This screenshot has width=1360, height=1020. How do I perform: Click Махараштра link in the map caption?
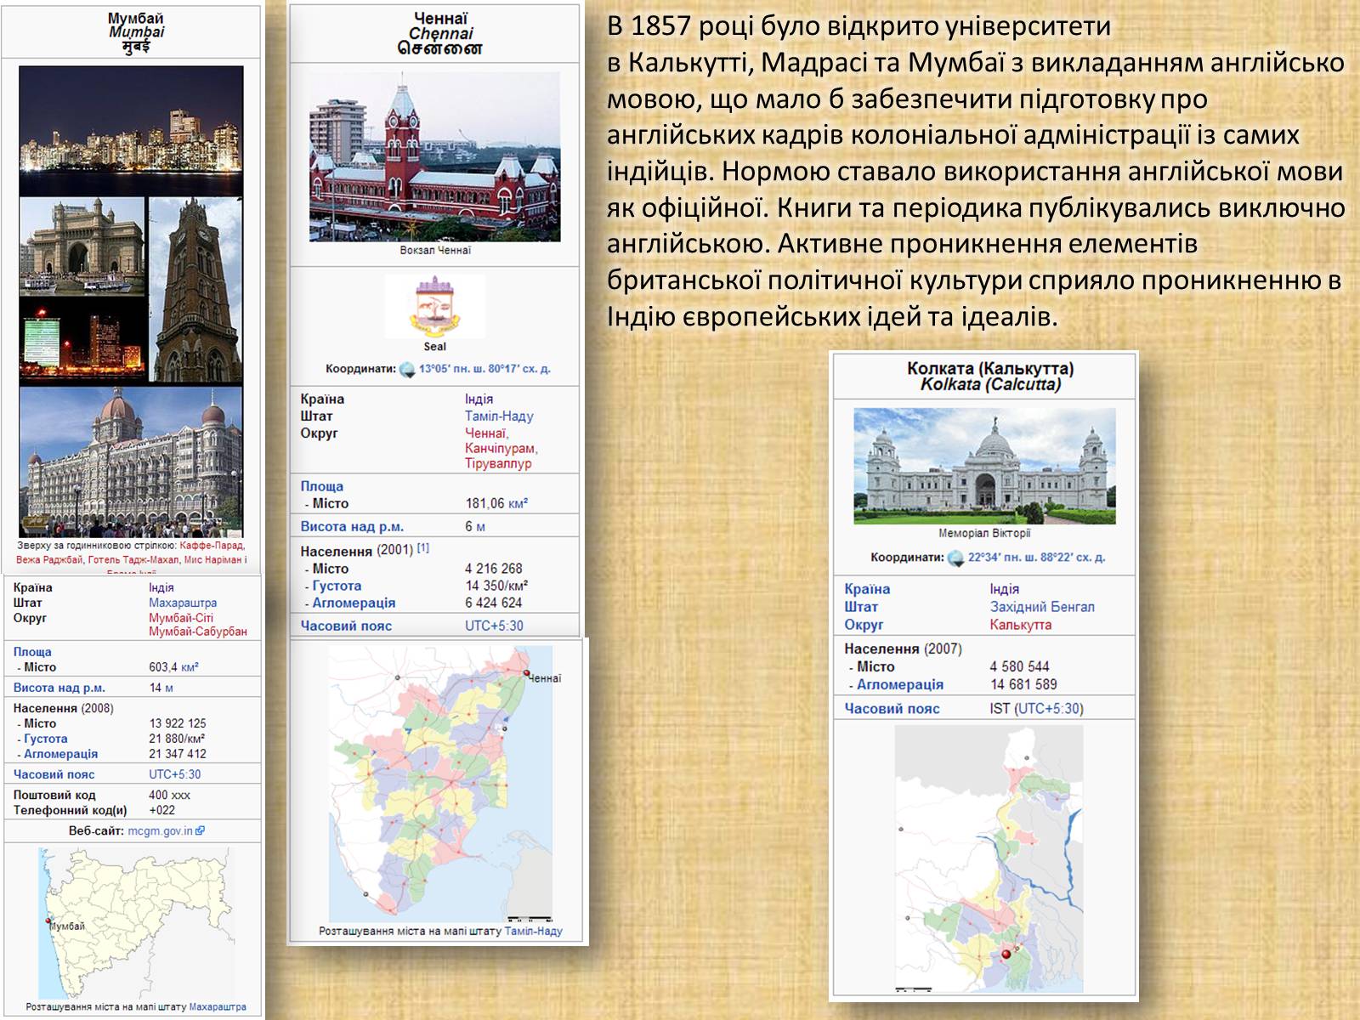click(x=218, y=1007)
